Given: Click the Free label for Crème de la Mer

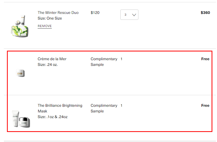Looking at the screenshot, I should (x=205, y=59).
